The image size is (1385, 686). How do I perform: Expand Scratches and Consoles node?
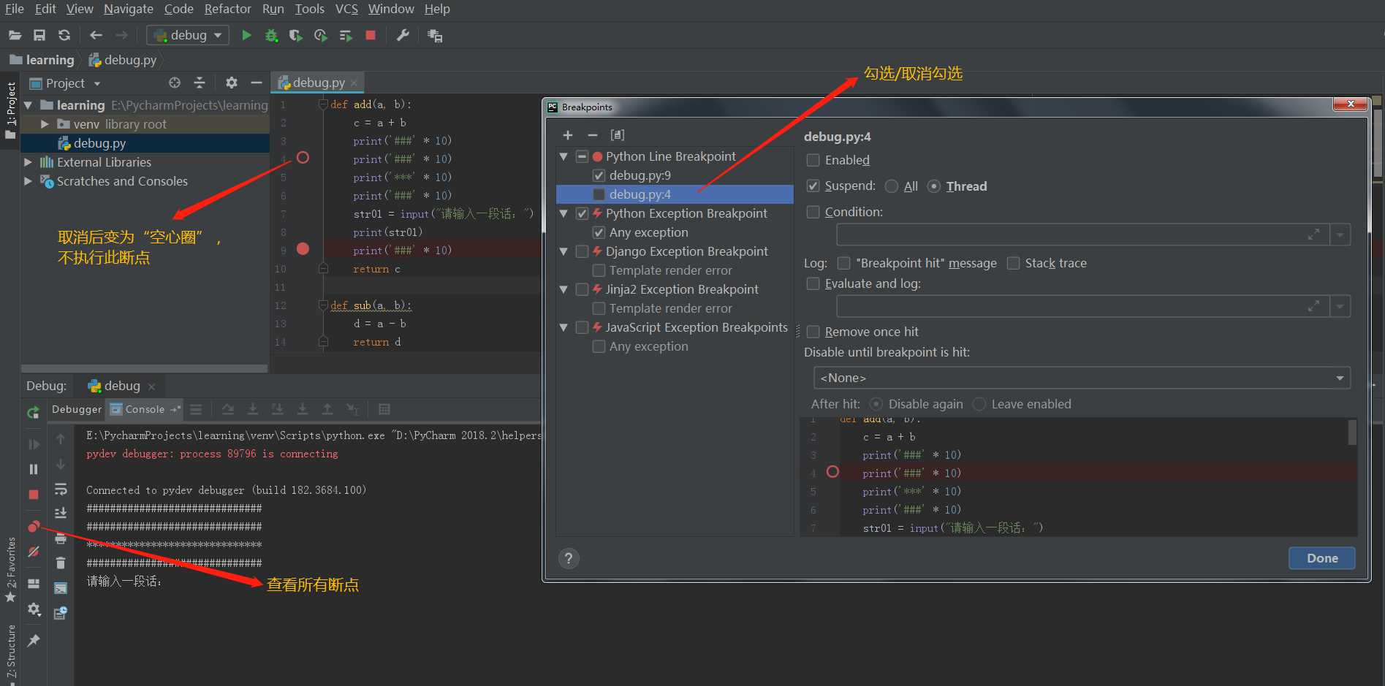point(28,181)
